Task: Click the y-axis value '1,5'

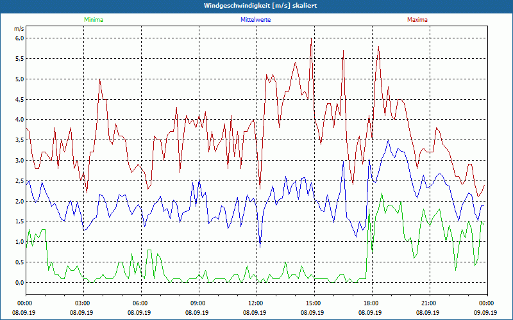Action: coord(20,221)
